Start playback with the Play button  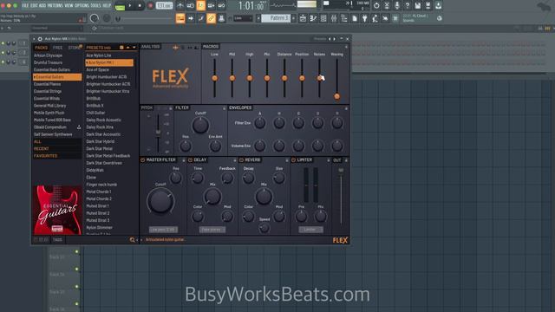tap(130, 6)
